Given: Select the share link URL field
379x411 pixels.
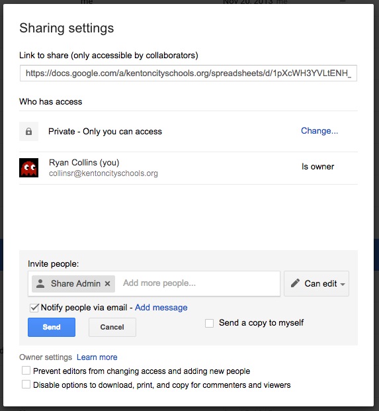Looking at the screenshot, I should (x=189, y=73).
